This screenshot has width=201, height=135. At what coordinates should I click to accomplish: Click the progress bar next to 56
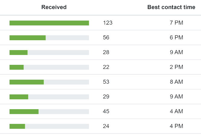(x=49, y=37)
